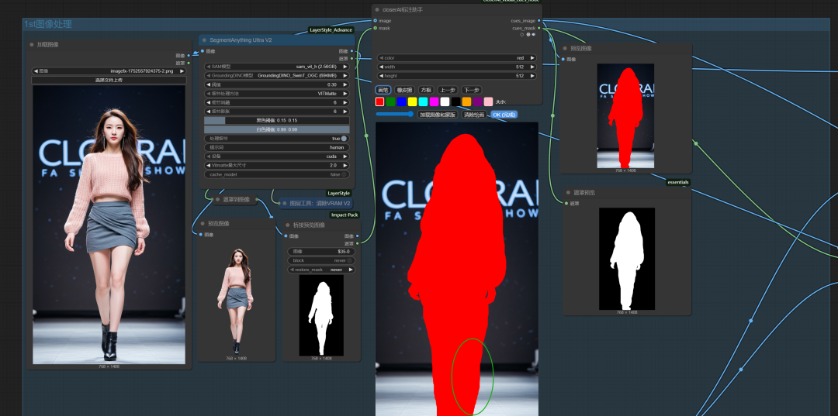Click 下一步 redo button
Viewport: 838px width, 416px height.
pyautogui.click(x=471, y=90)
